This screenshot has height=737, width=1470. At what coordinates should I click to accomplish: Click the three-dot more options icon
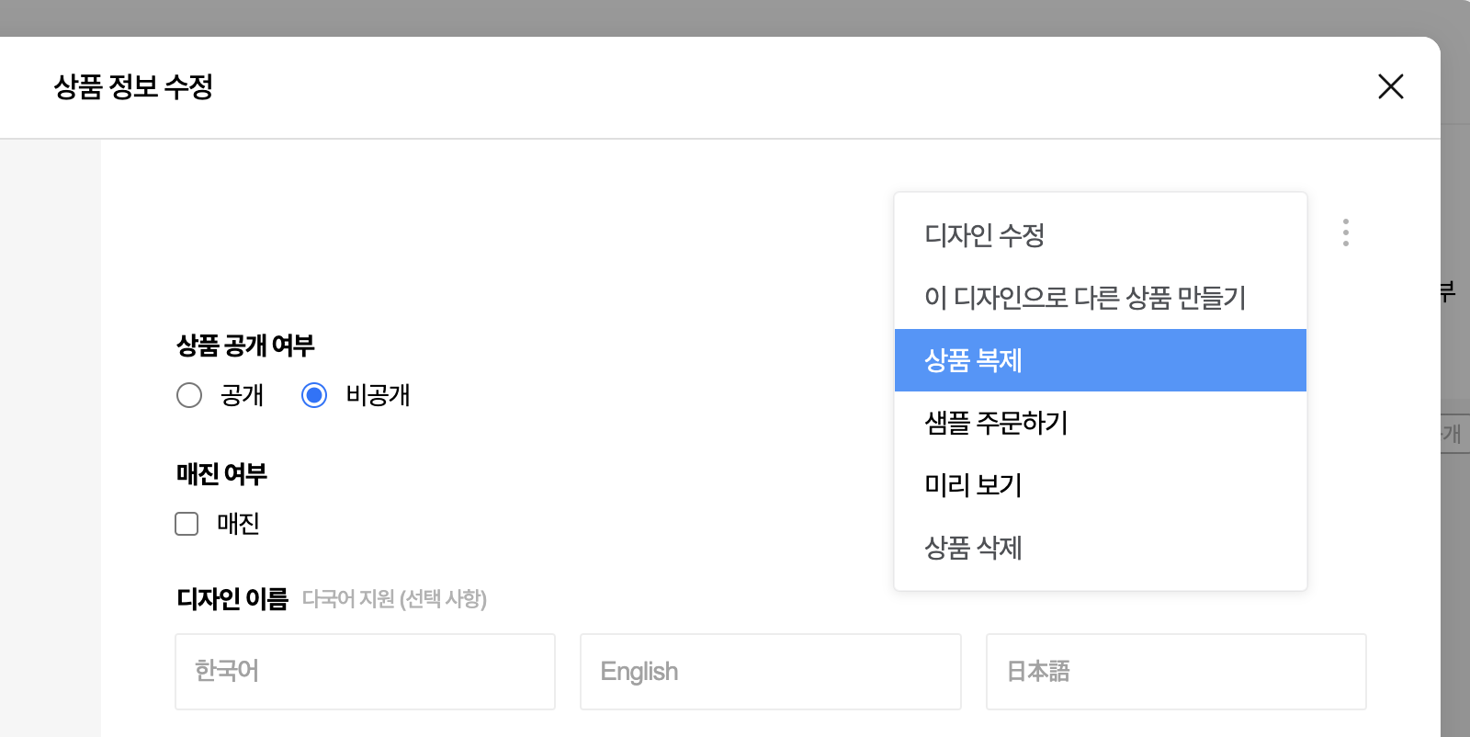click(1346, 232)
